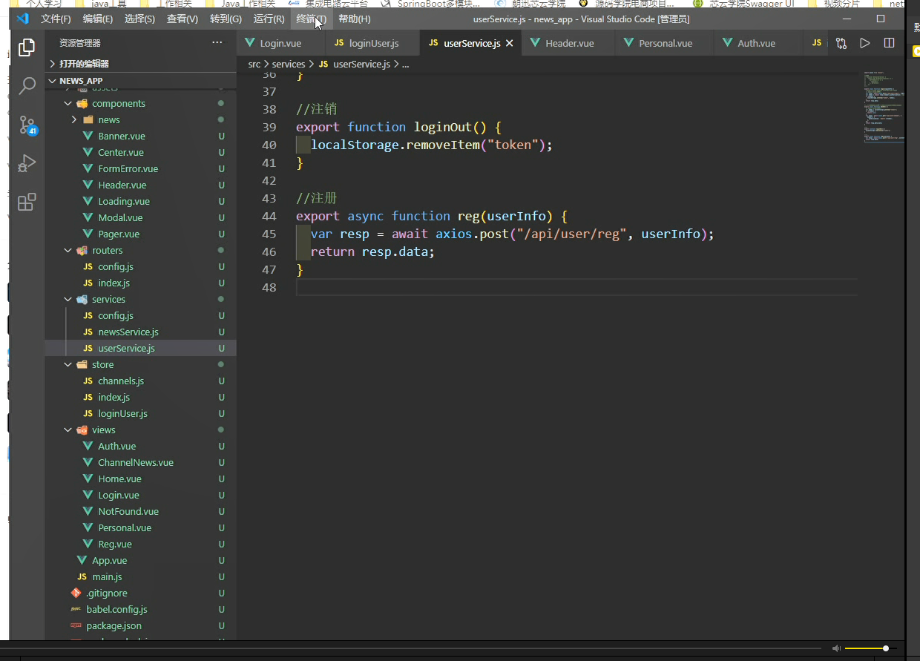Open the 查看(V) menu

183,19
